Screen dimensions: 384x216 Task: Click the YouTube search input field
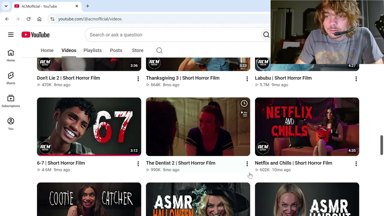[x=173, y=35]
